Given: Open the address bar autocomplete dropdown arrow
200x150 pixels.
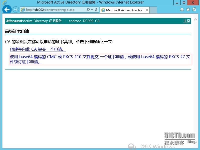Looking at the screenshot, I should point(92,10).
